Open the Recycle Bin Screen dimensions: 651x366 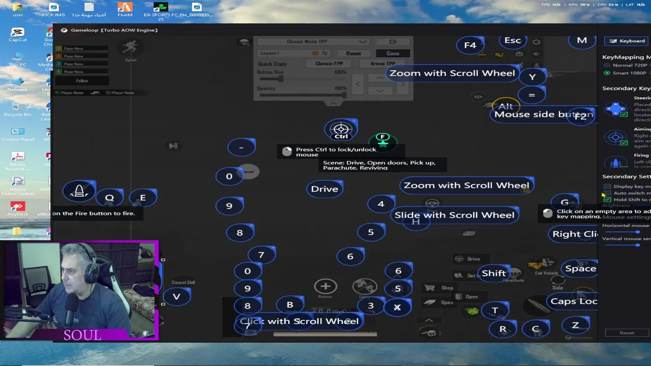pos(18,109)
